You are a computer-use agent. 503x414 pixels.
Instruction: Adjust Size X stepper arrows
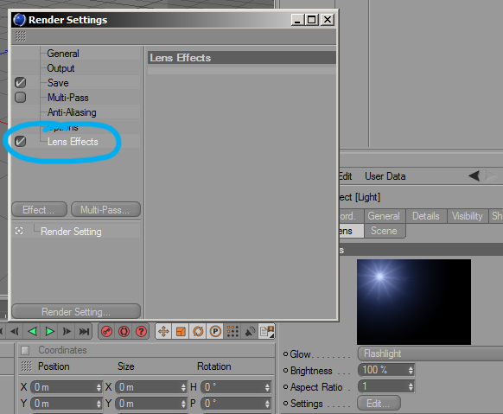click(183, 387)
